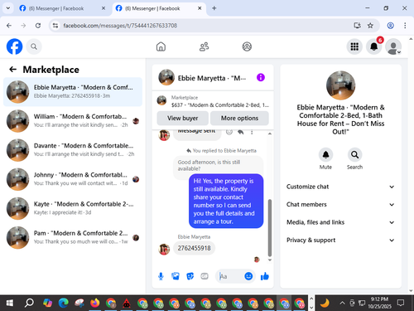Click the phone number message 2762455918
The height and width of the screenshot is (311, 414).
[194, 248]
